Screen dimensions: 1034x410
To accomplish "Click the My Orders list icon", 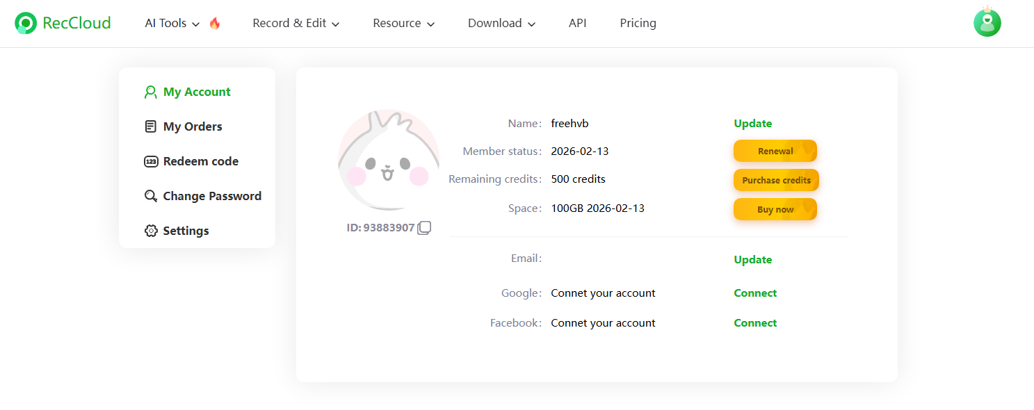I will (150, 126).
